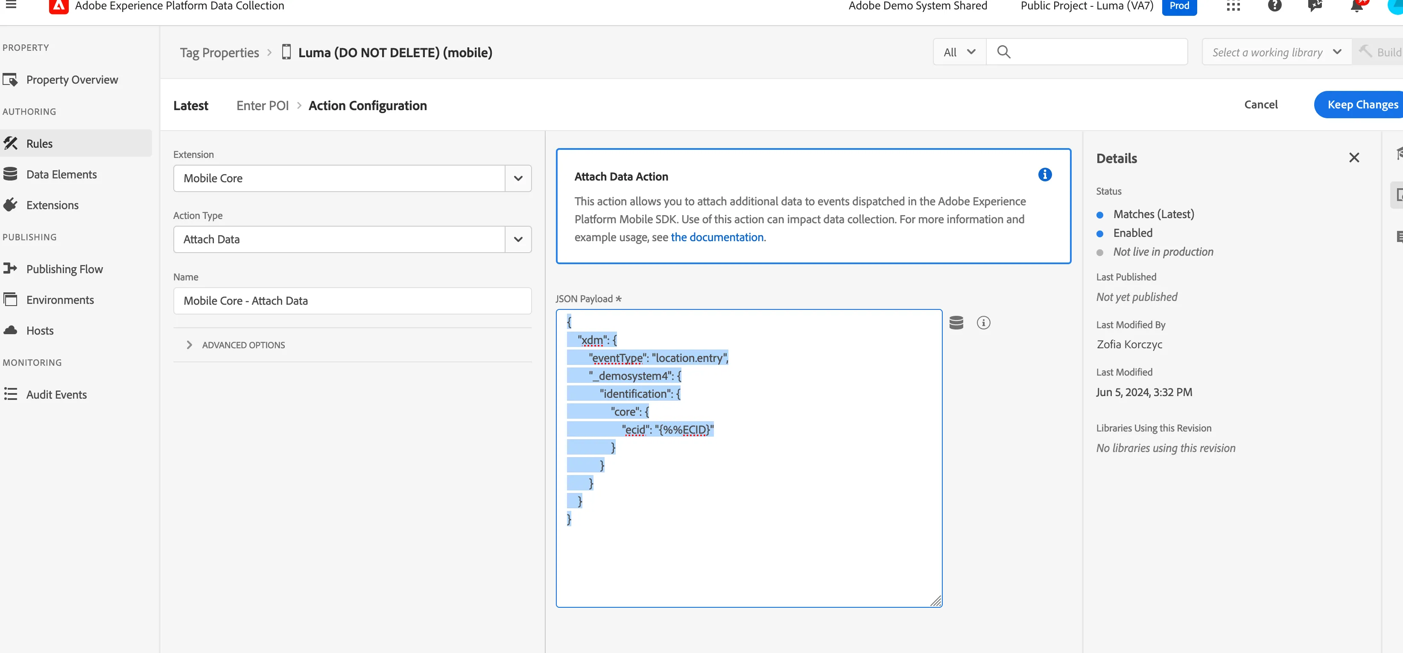Open the feedback chat icon
Screen dimensions: 1403x653
(x=1315, y=6)
